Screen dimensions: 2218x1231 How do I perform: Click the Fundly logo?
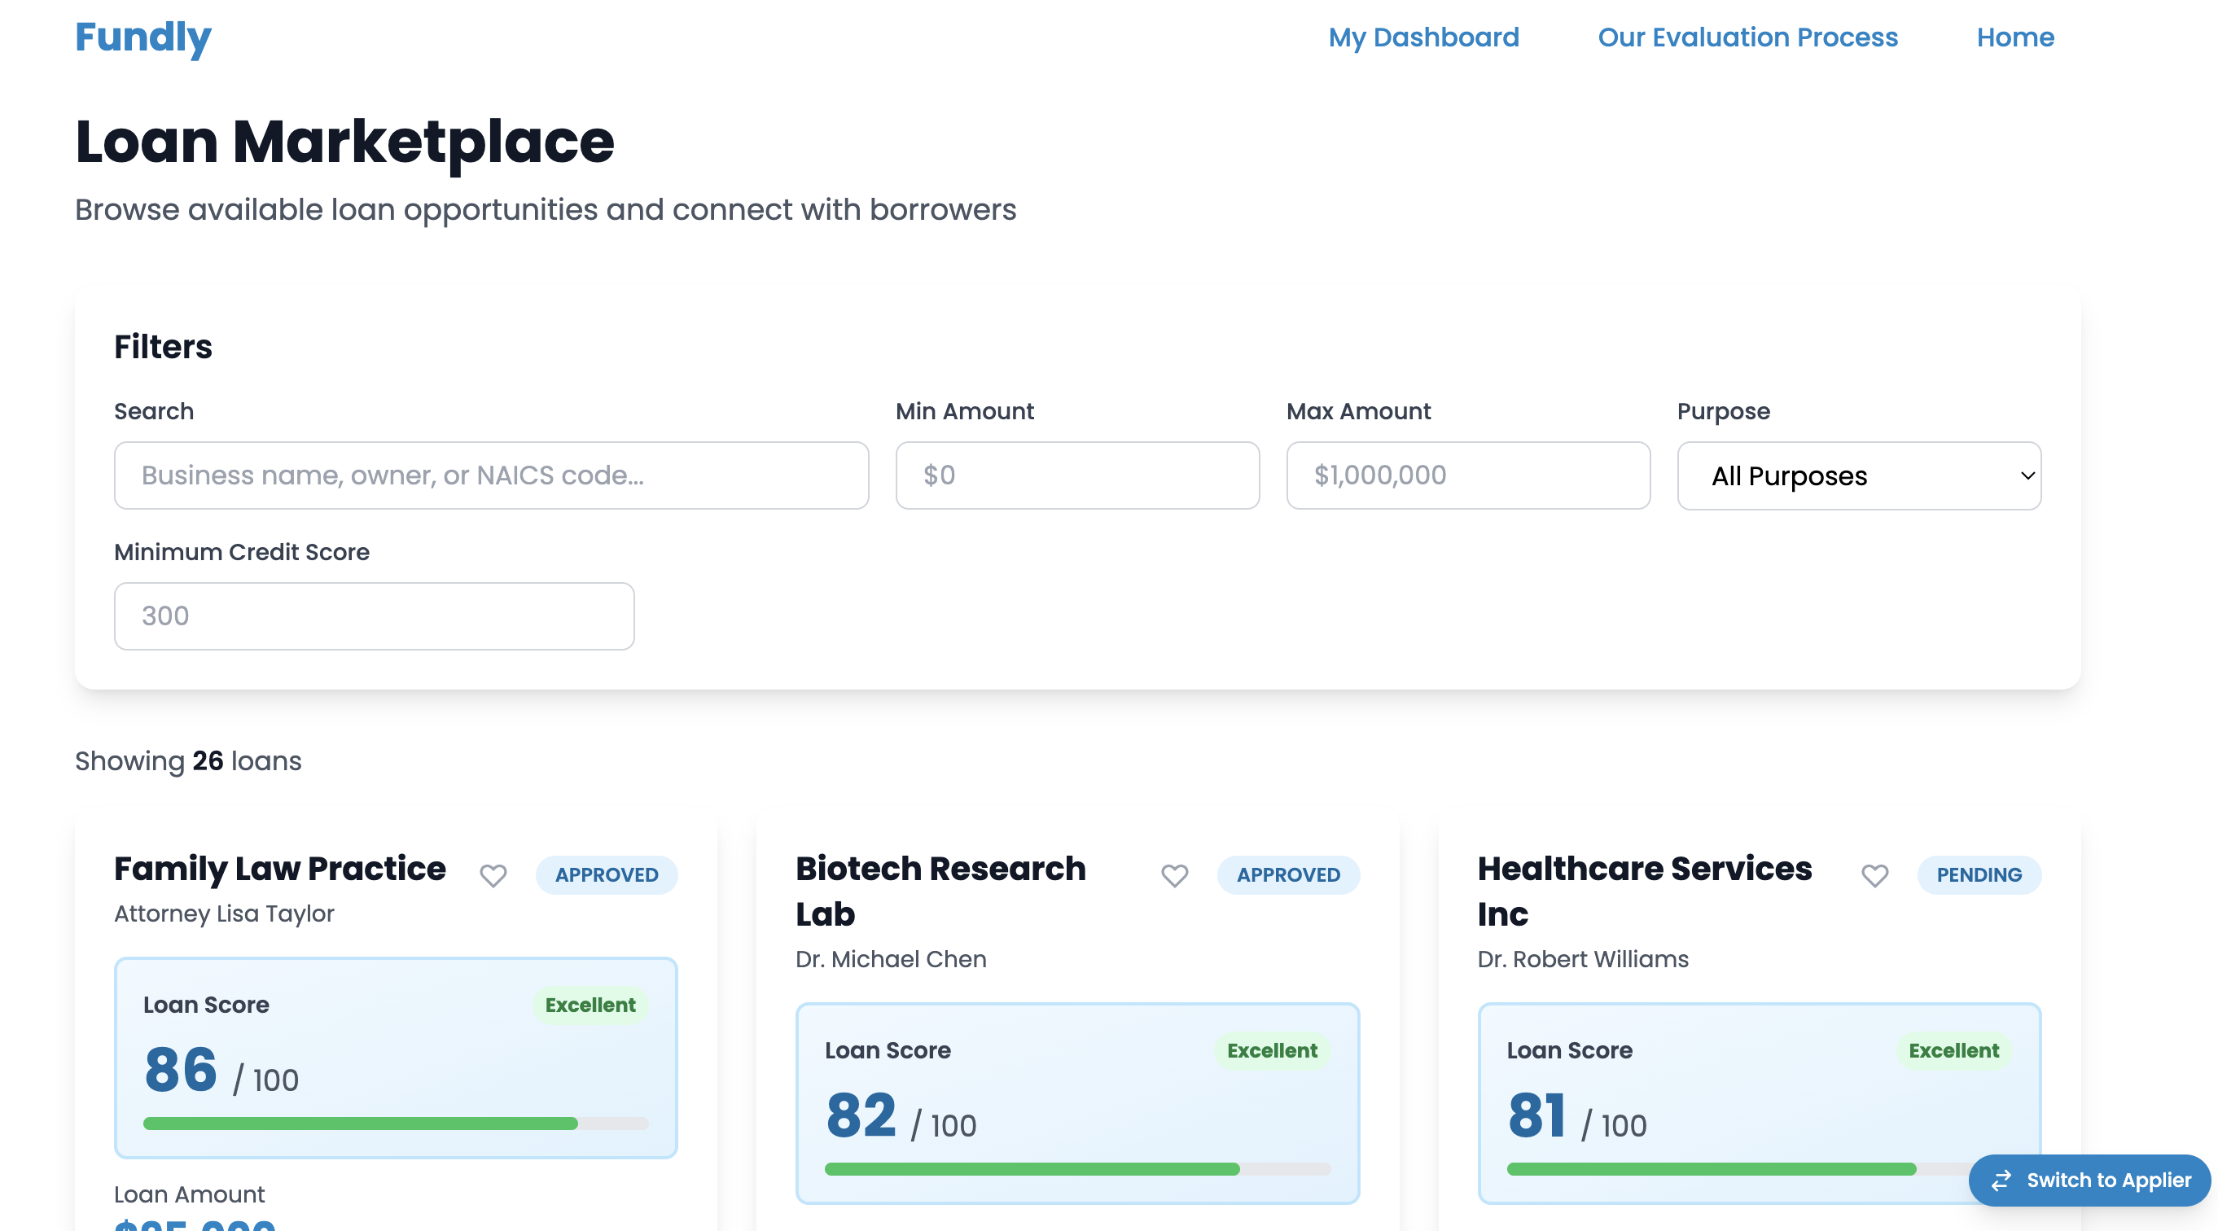point(143,37)
